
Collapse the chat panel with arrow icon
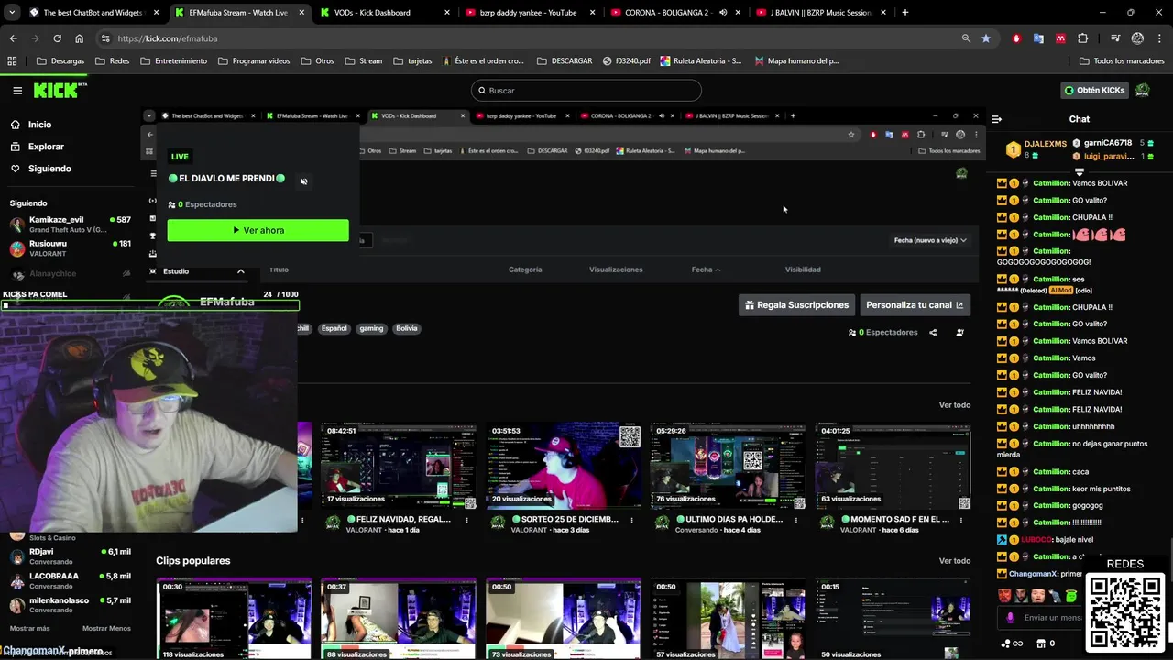pos(997,119)
